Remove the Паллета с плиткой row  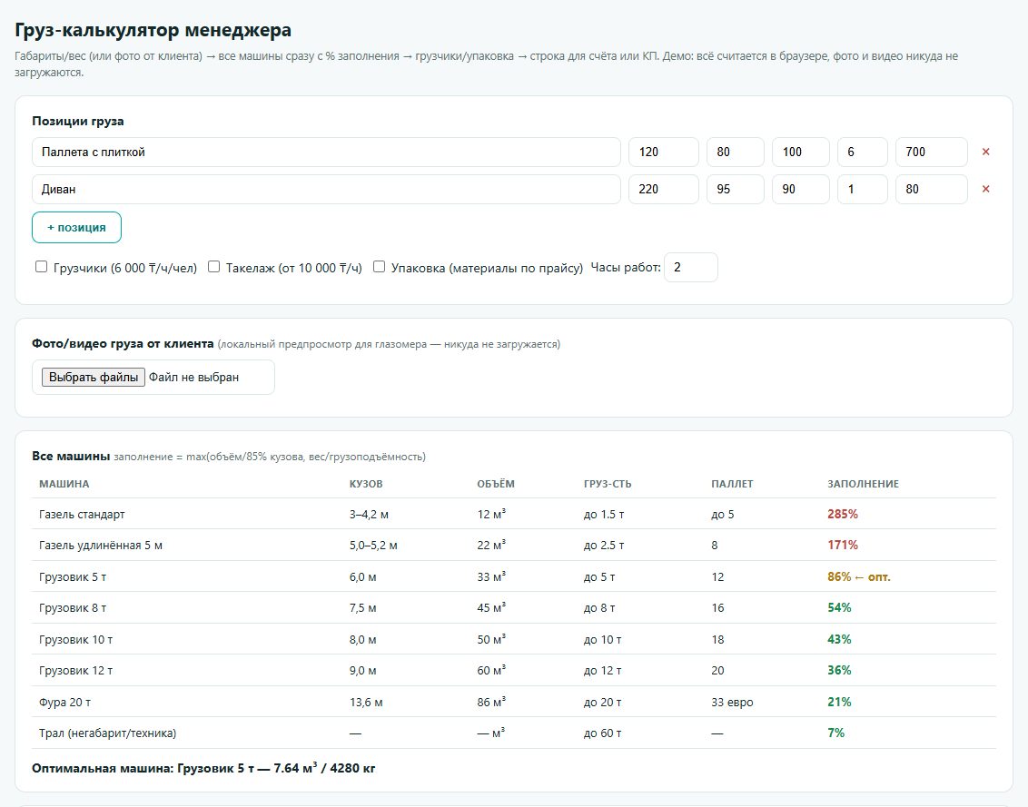point(985,153)
